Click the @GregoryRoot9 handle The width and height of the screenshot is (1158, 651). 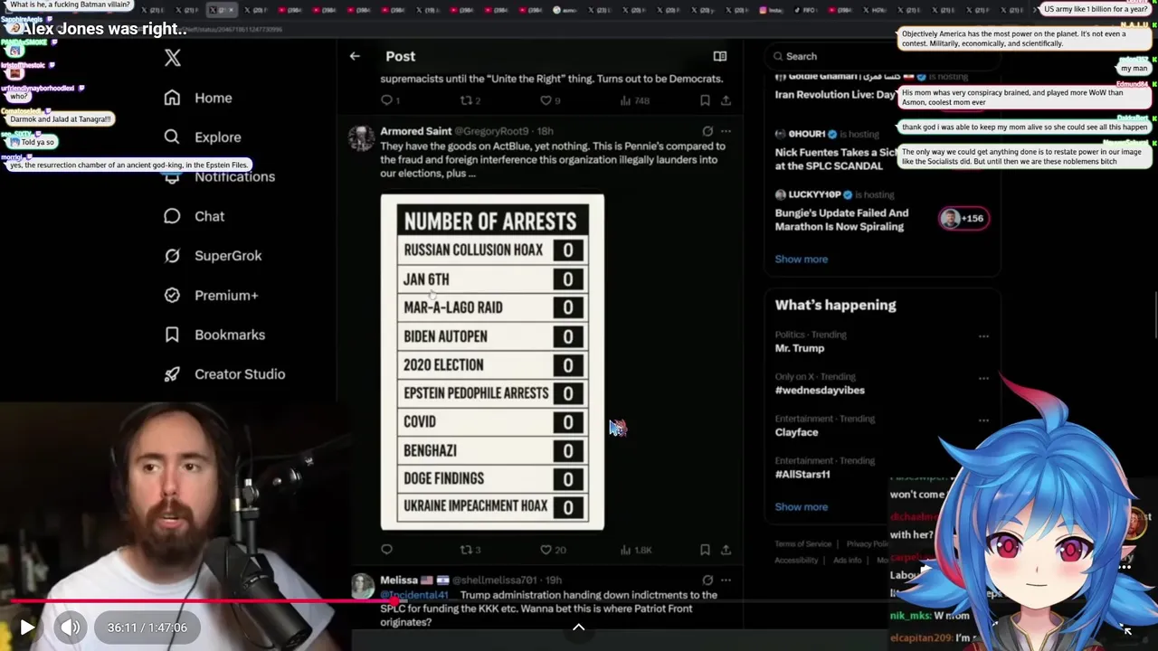click(493, 131)
